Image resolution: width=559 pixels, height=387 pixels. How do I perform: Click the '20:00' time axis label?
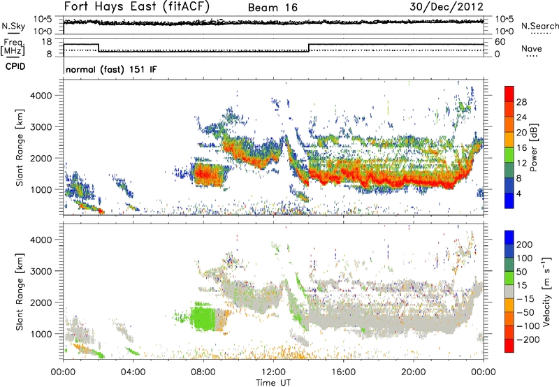(x=413, y=372)
